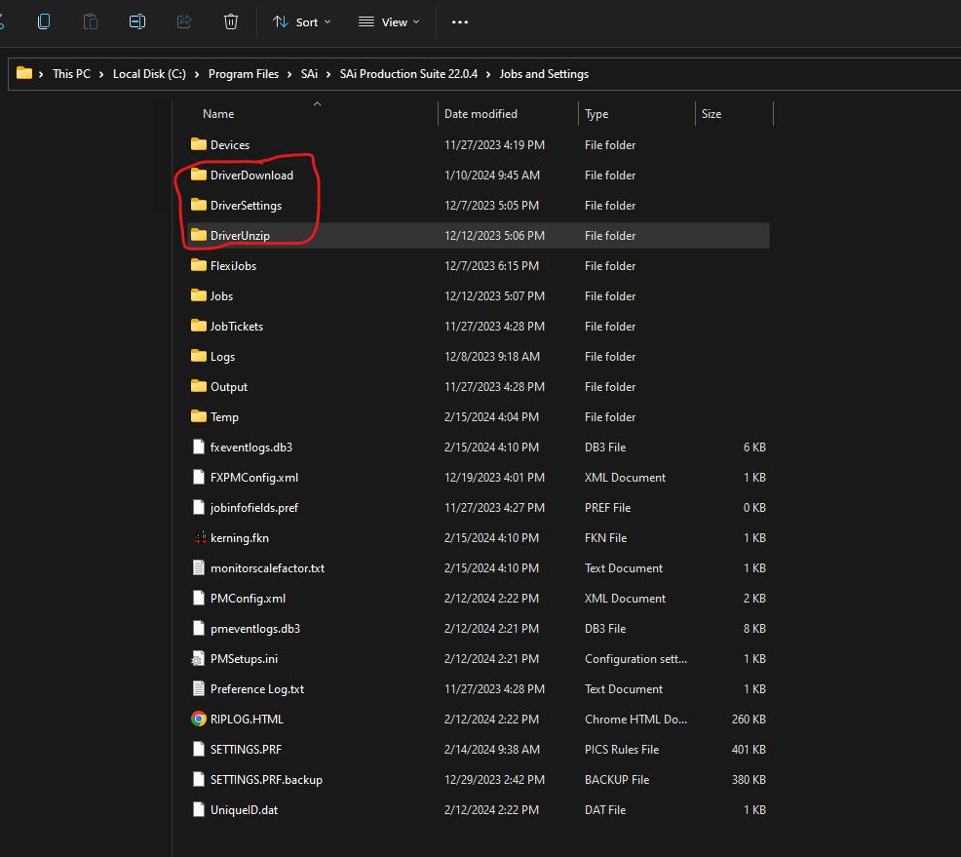Select SETTINGS.PRF file icon

199,749
